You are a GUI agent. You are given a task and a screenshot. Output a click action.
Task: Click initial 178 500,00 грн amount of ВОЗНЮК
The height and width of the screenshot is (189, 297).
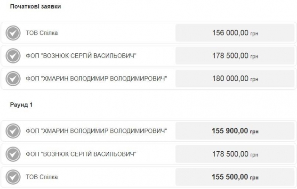tap(235, 56)
